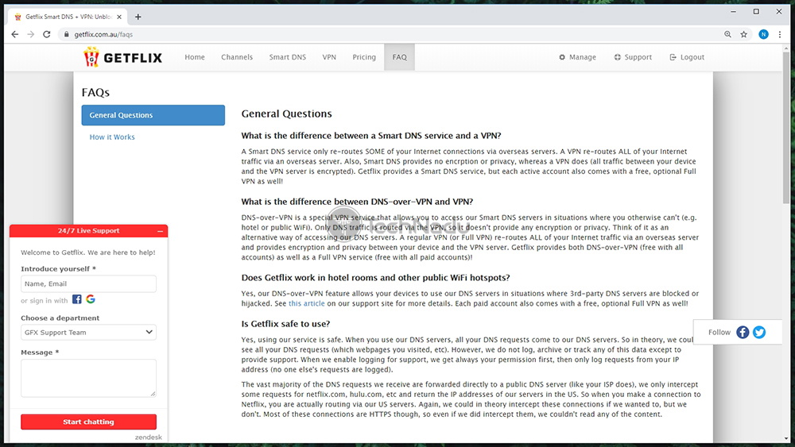Open the How it Works section
This screenshot has height=447, width=795.
tap(112, 137)
